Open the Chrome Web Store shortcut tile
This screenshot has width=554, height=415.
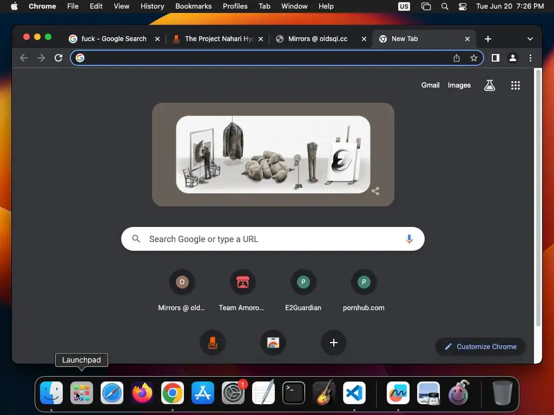pos(273,343)
